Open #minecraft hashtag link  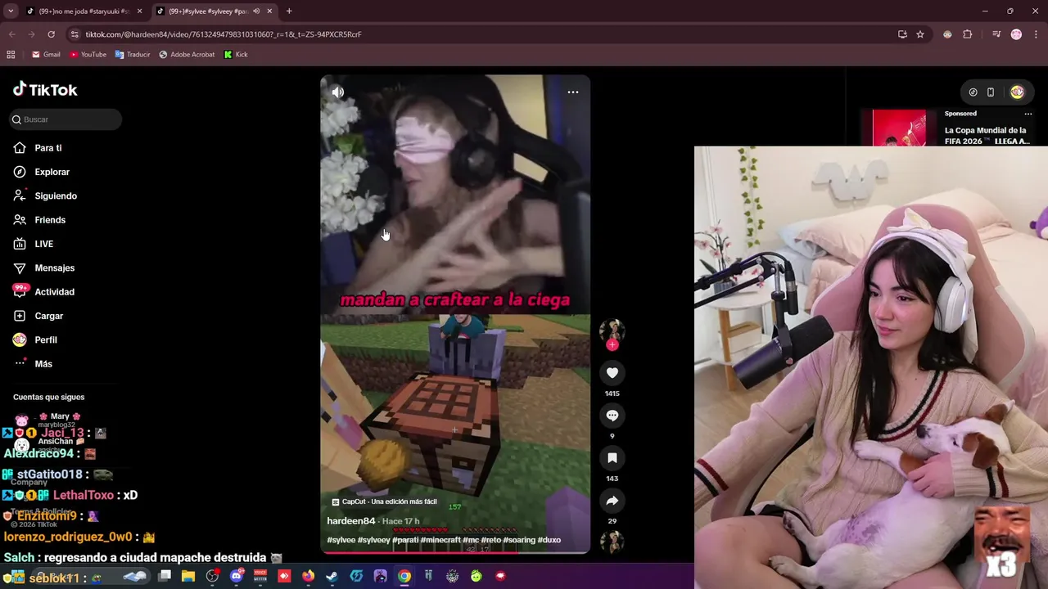440,540
